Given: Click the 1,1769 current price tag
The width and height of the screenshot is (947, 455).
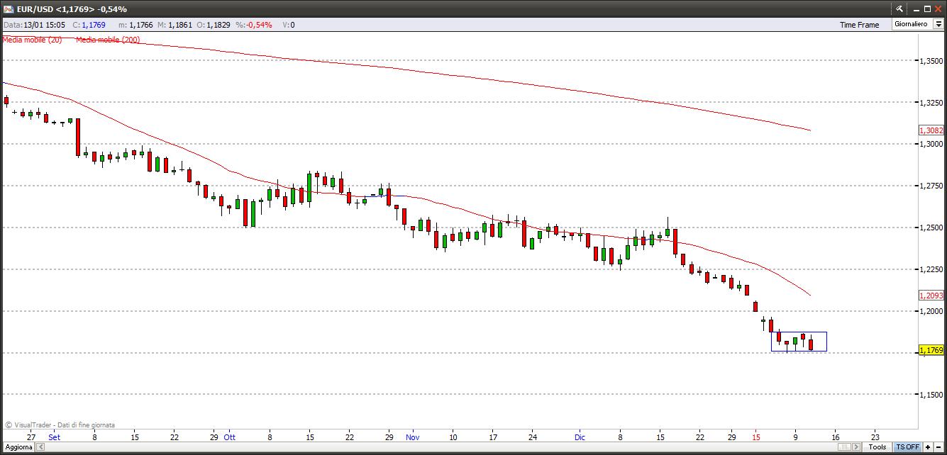Looking at the screenshot, I should tap(931, 350).
